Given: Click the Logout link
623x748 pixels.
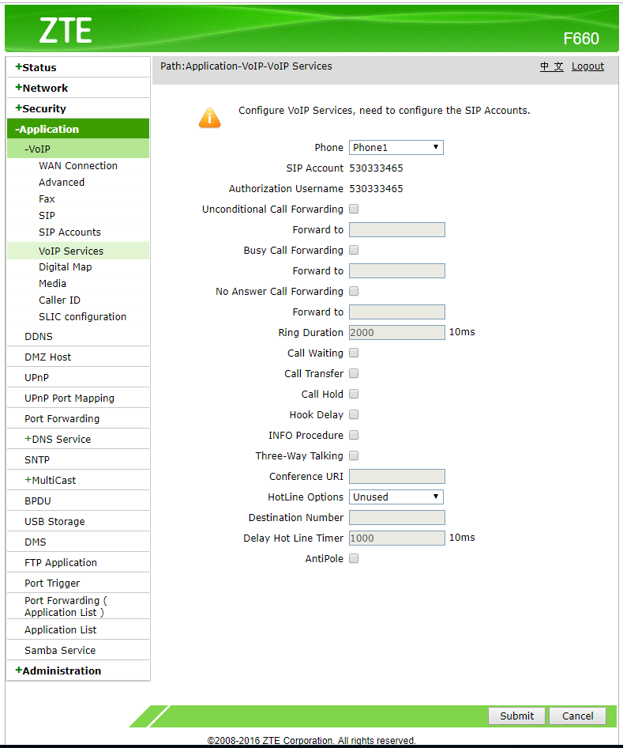Looking at the screenshot, I should point(587,66).
